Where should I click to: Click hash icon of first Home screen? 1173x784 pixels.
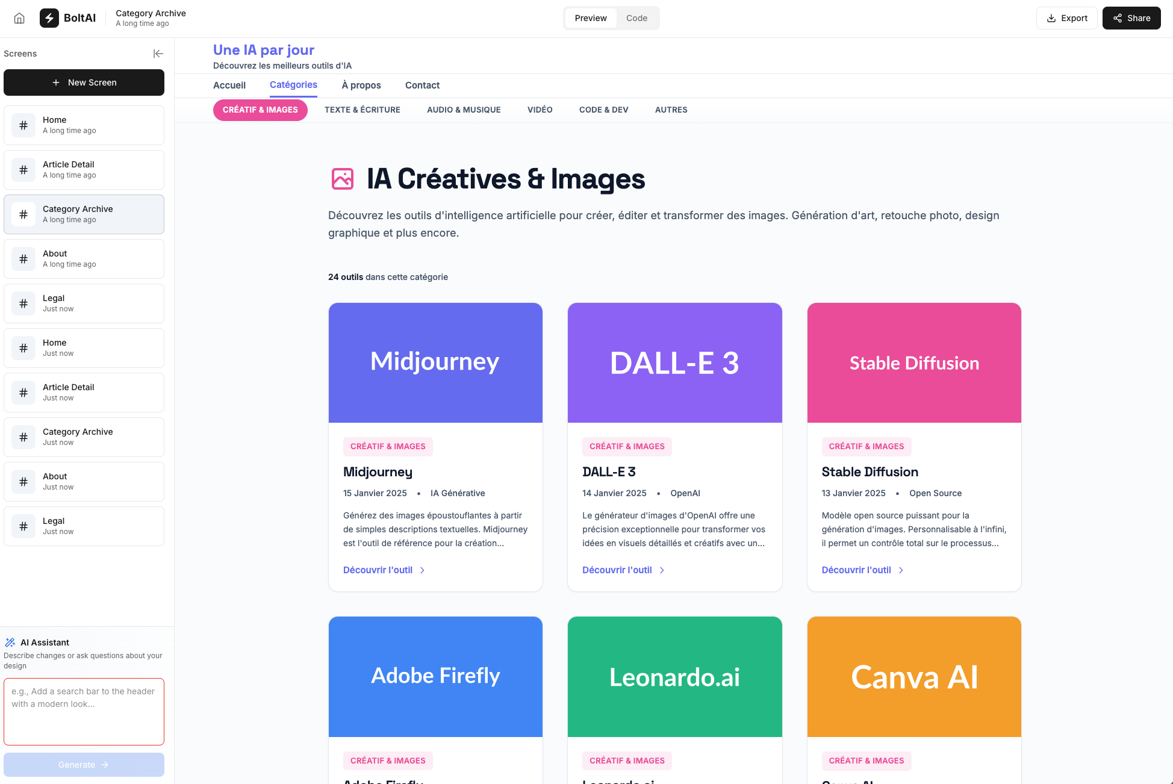pos(23,125)
